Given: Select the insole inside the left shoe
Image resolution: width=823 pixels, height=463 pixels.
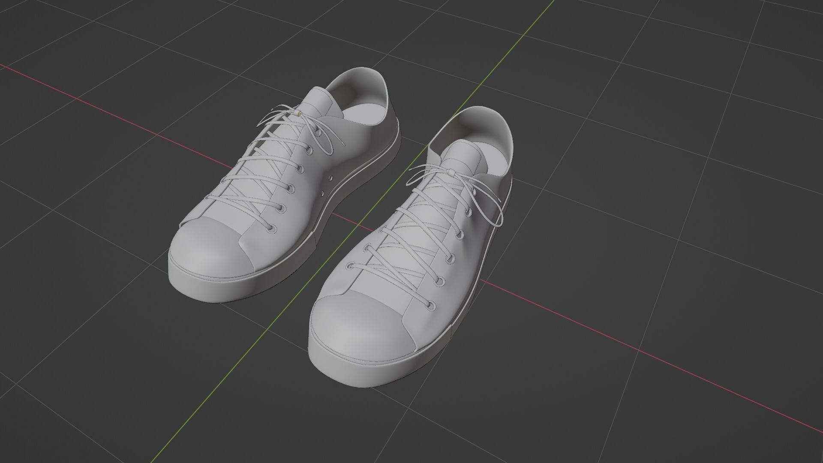Looking at the screenshot, I should click(365, 114).
